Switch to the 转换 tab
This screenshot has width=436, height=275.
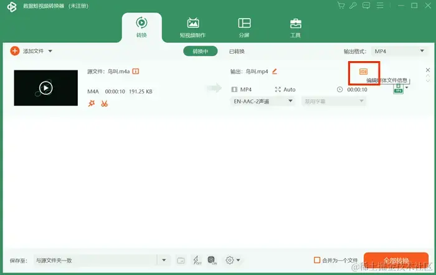click(141, 27)
